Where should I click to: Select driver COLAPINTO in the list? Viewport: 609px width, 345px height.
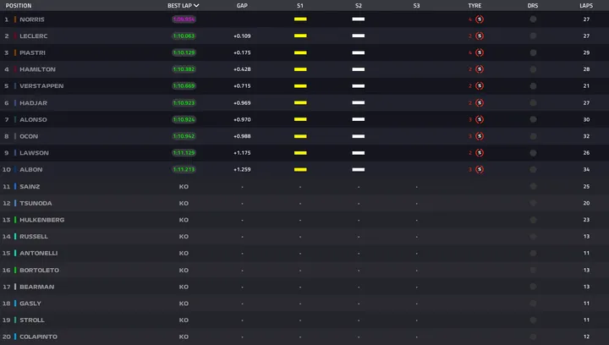(37, 337)
